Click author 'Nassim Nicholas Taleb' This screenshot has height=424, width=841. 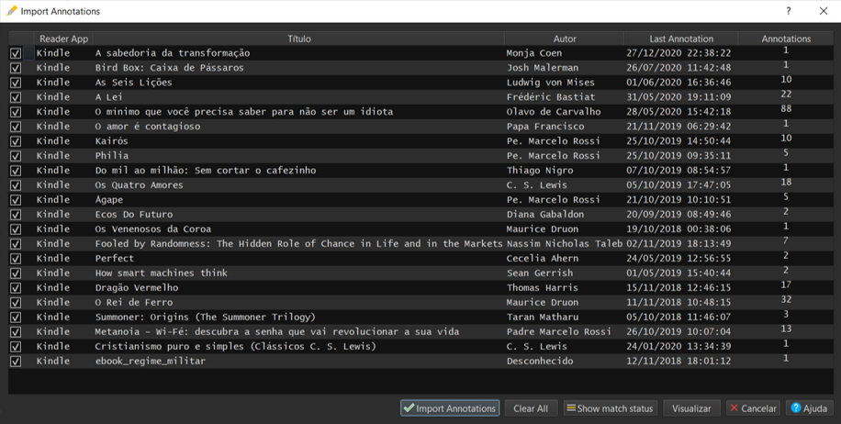(x=565, y=243)
